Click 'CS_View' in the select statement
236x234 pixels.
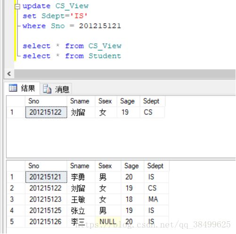point(105,46)
